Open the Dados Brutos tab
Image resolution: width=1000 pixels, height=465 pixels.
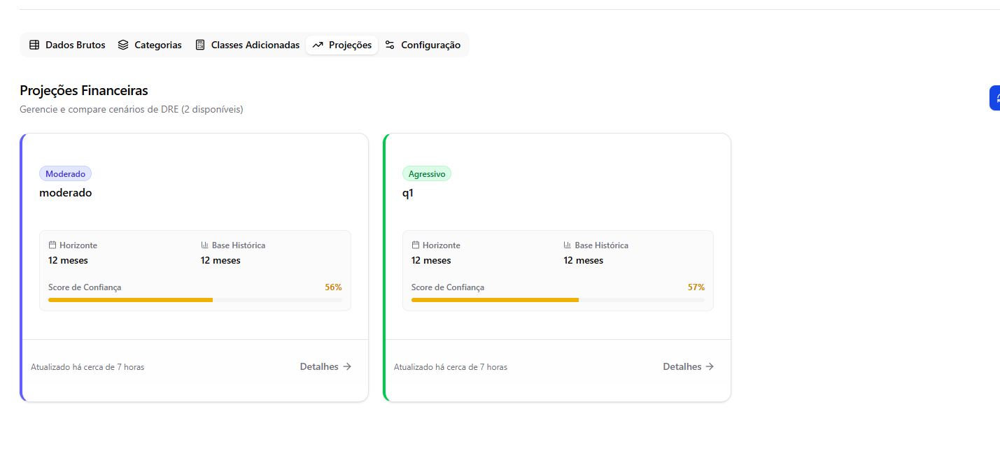pyautogui.click(x=67, y=45)
